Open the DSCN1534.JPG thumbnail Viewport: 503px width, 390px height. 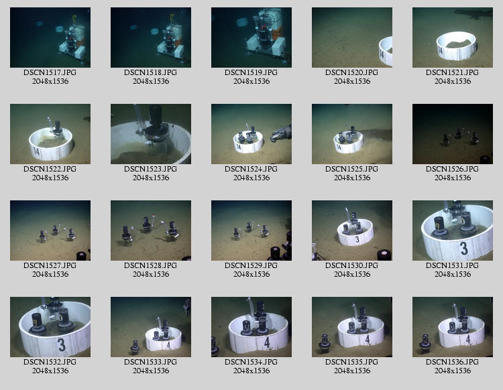(x=251, y=327)
